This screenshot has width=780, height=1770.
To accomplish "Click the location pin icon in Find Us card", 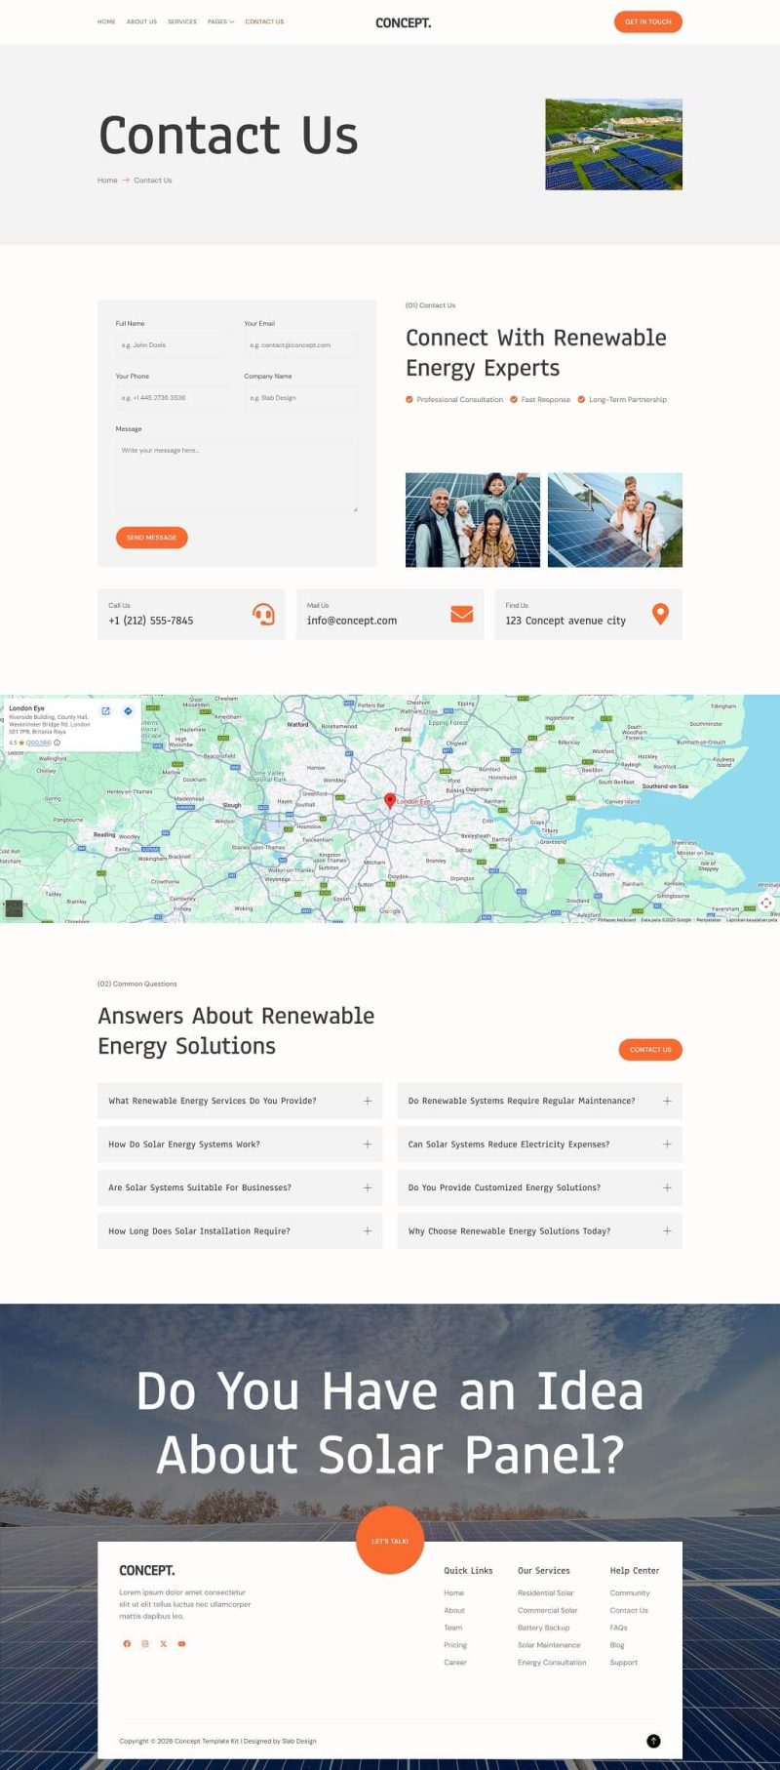I will 660,614.
